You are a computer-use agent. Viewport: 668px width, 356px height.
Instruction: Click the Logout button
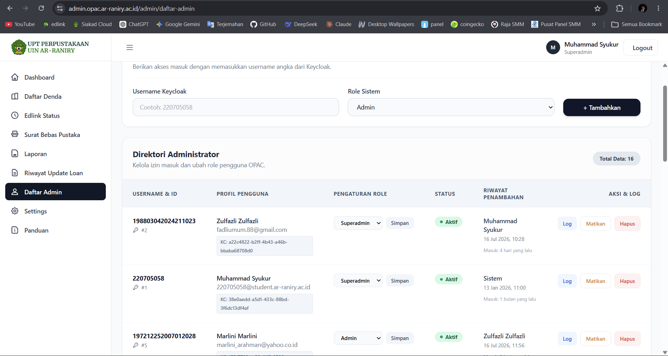click(x=641, y=48)
